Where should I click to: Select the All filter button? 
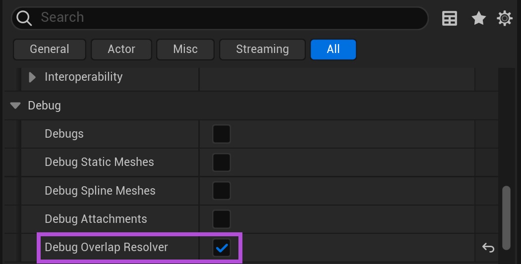[333, 50]
